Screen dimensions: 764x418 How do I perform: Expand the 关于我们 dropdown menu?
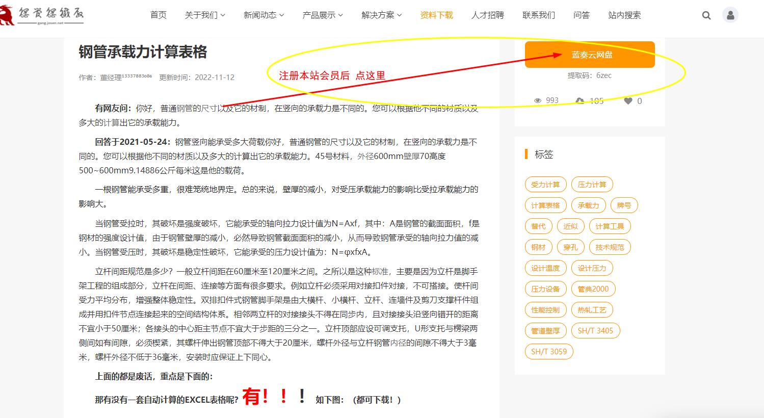point(205,15)
